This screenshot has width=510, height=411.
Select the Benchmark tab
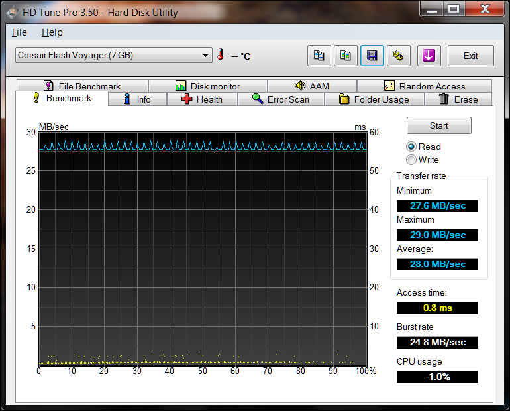[62, 98]
